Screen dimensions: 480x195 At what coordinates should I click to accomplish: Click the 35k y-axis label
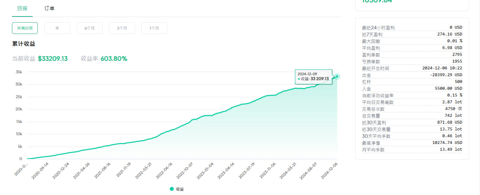point(19,72)
